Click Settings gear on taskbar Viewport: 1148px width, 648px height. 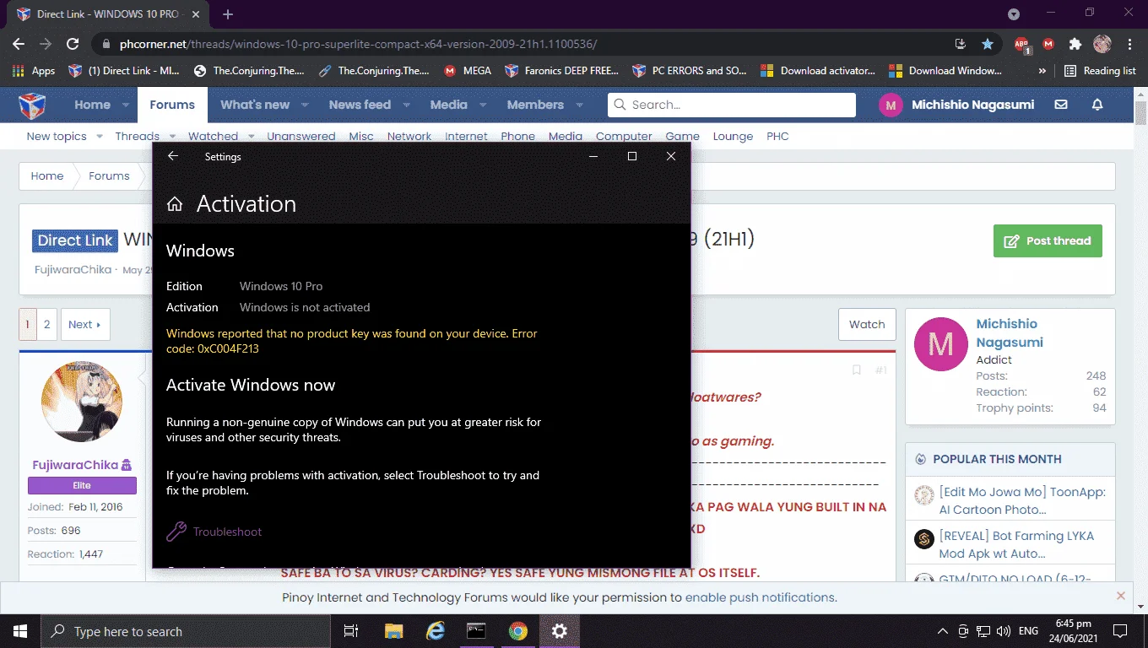click(560, 631)
